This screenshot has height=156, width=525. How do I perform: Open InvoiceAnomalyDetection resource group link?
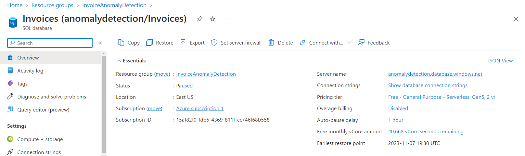[x=206, y=74]
